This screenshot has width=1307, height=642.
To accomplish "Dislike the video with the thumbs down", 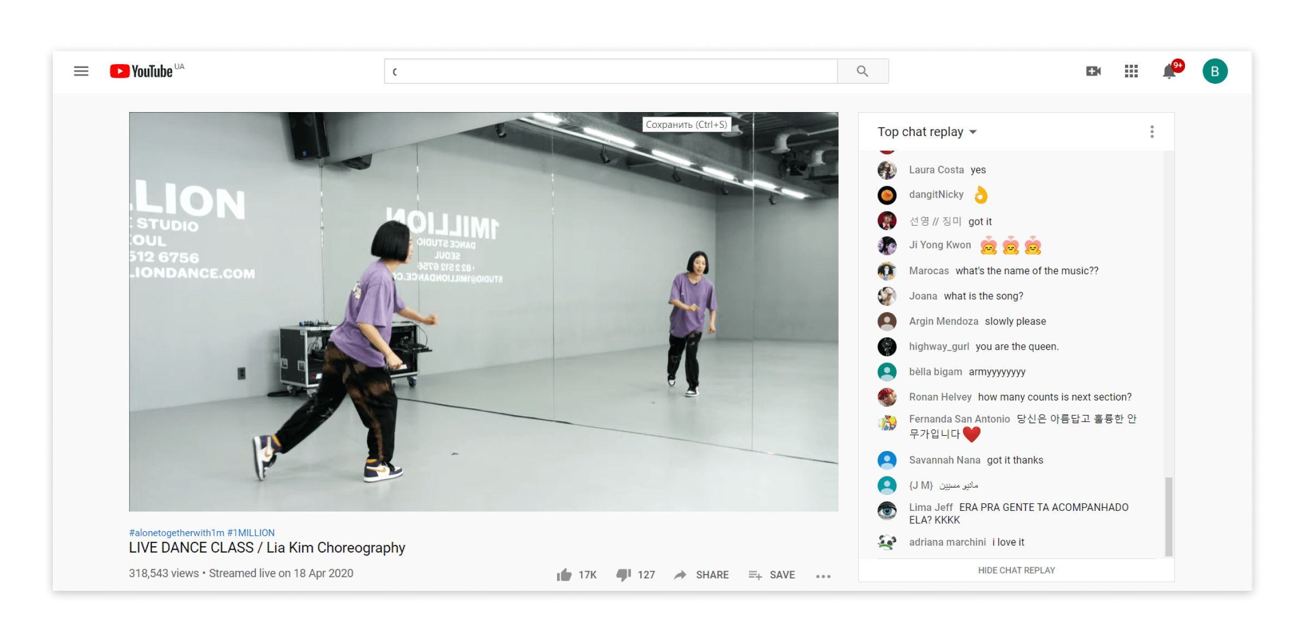I will point(623,575).
